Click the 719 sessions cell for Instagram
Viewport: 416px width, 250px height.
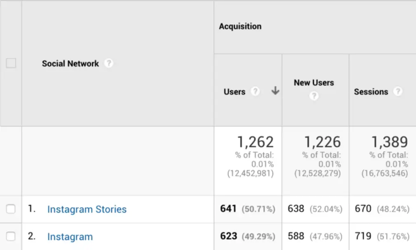click(363, 236)
